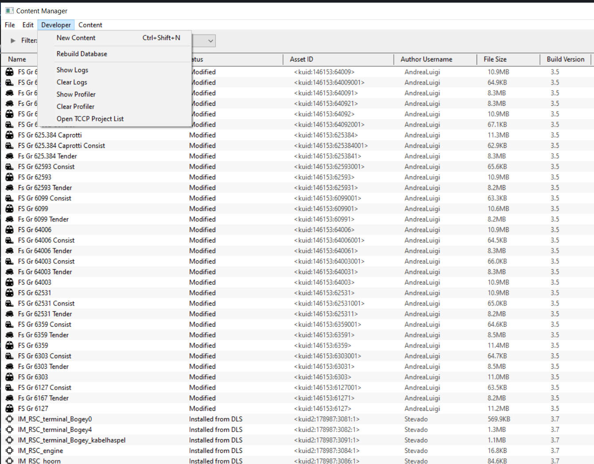Click locomotive icon of FS Gr 62593
The height and width of the screenshot is (464, 594).
point(9,177)
